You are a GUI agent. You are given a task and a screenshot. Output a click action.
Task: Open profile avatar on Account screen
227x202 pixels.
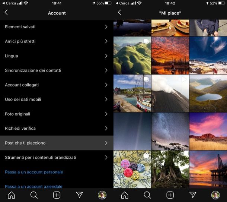pos(102,195)
